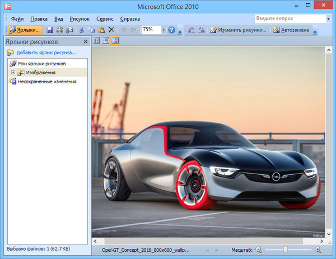Click the zoom in magnifier icon
The image size is (336, 259).
coord(318,250)
